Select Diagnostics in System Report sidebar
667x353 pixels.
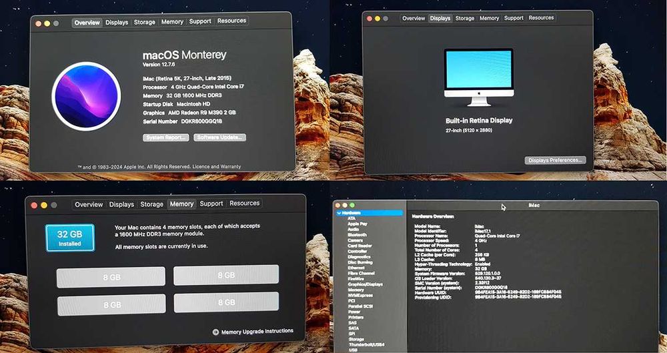[359, 257]
